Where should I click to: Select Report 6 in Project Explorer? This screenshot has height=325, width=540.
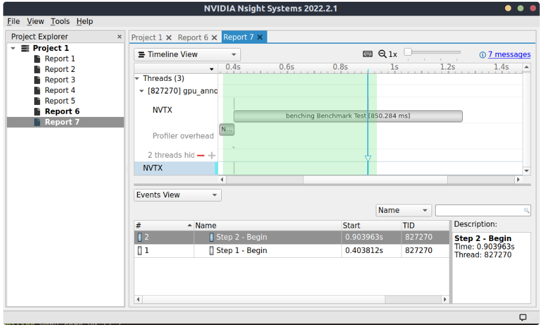(x=62, y=112)
